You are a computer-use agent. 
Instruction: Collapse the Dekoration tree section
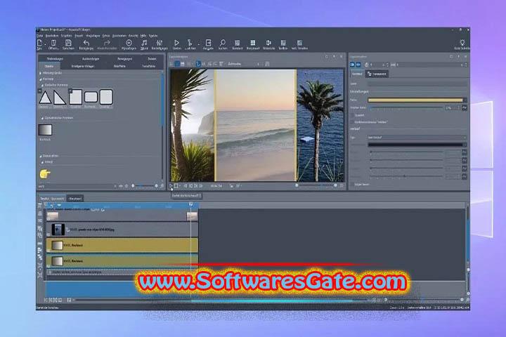(x=41, y=156)
